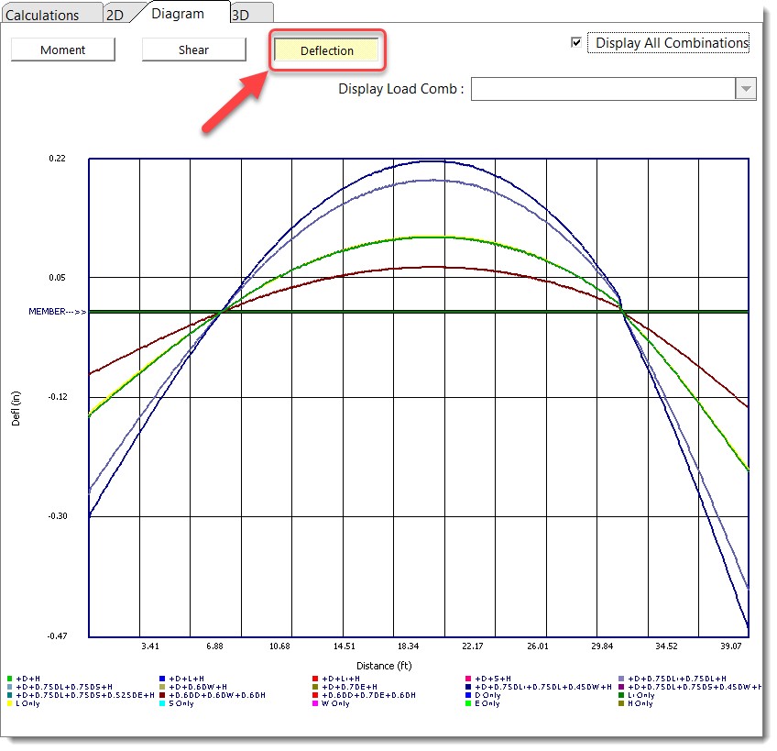Switch to the Calculations tab

coord(42,15)
